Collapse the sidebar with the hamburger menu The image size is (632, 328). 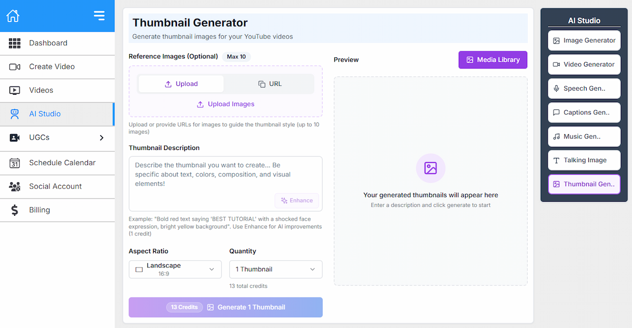pos(99,16)
